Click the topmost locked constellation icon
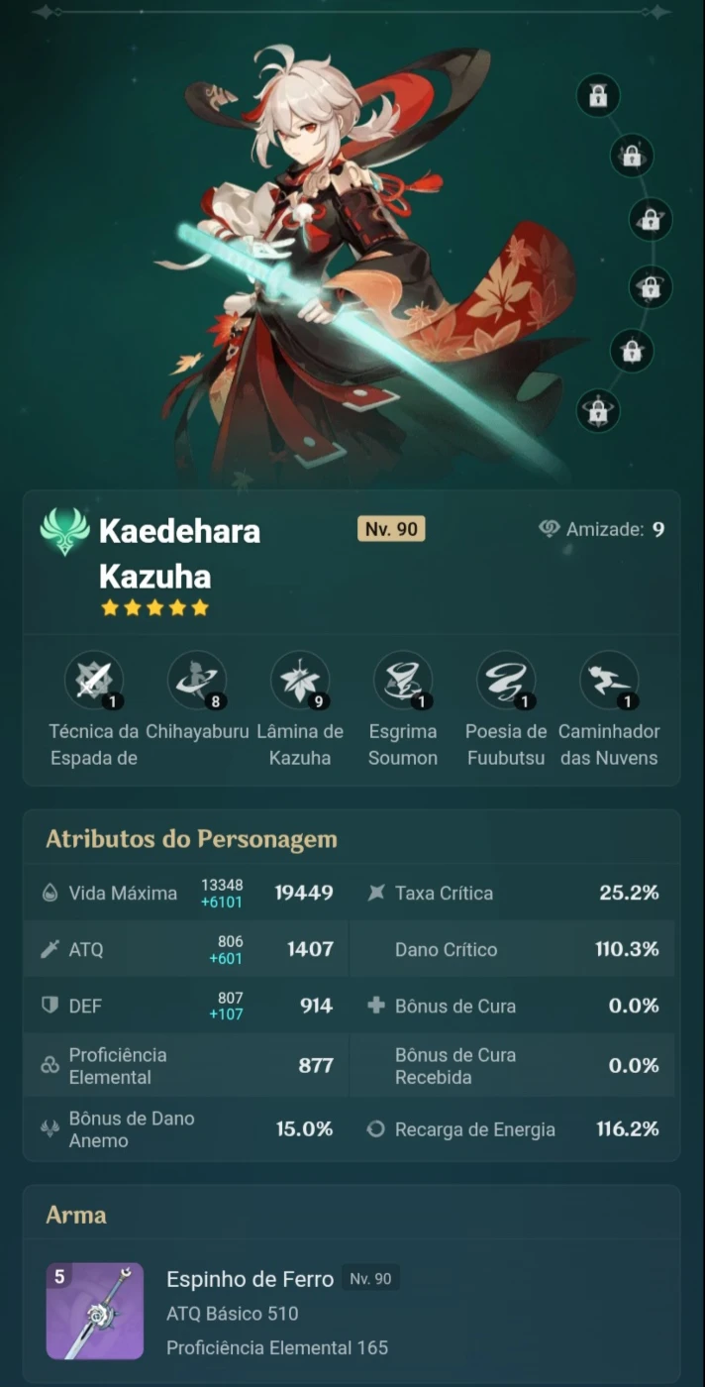Viewport: 705px width, 1387px height. pyautogui.click(x=598, y=96)
